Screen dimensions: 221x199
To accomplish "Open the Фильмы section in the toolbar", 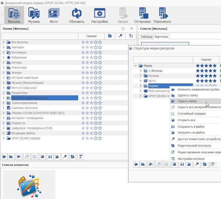I will (14, 15).
